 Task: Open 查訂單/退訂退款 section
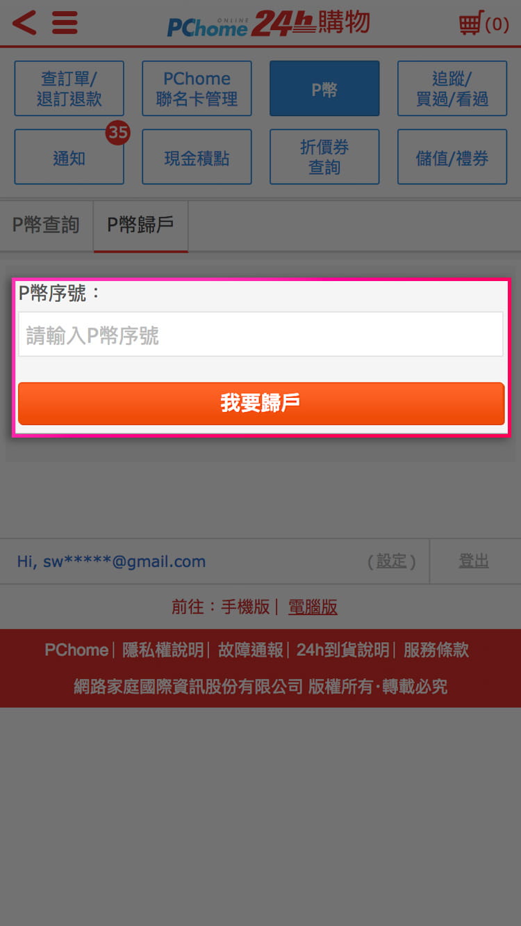69,88
